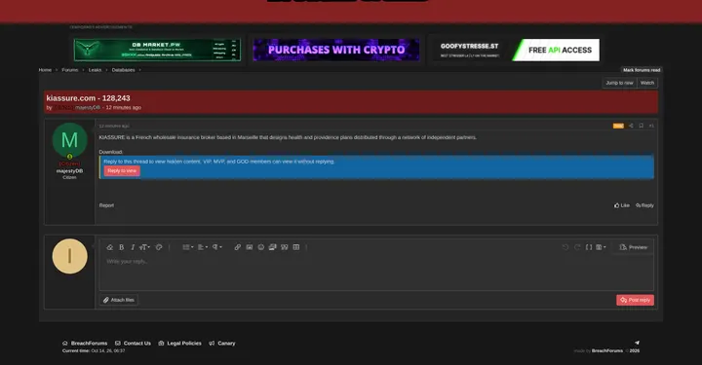Insert a link using the chain icon

coord(237,247)
